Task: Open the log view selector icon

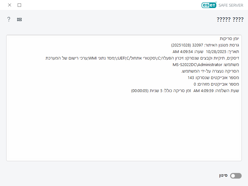Action: (19, 19)
